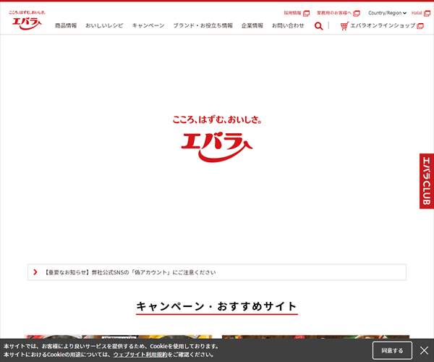Open the お問い合わせ menu
This screenshot has height=362, width=434.
pyautogui.click(x=288, y=25)
